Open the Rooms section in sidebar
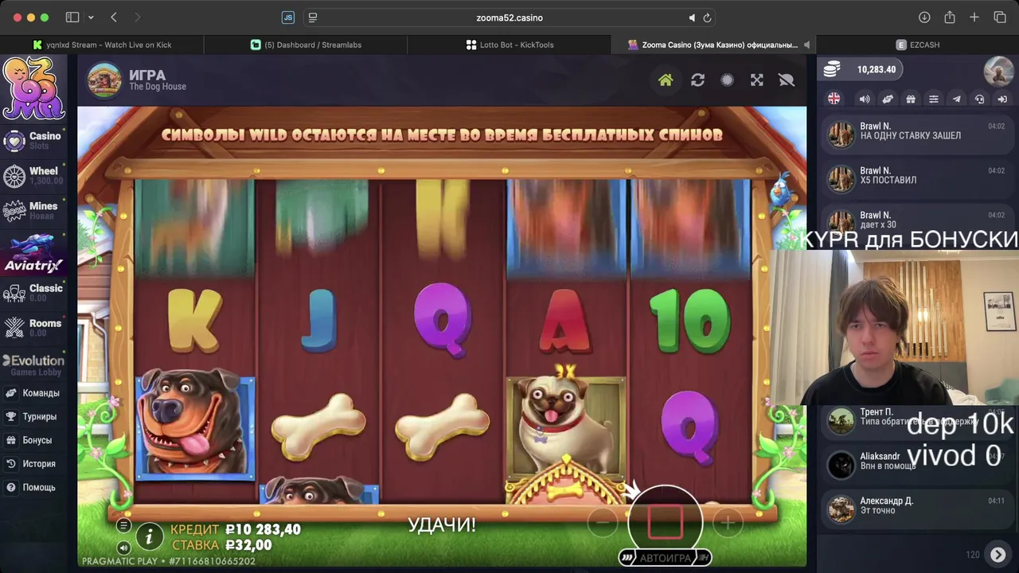This screenshot has height=573, width=1019. (33, 327)
